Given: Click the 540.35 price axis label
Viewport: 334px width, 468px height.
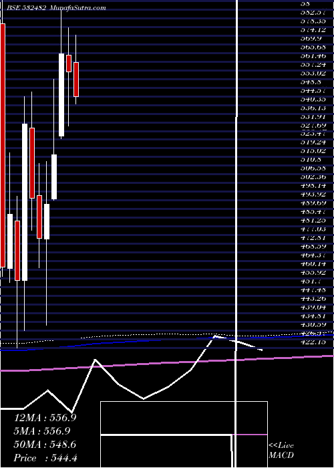Looking at the screenshot, I should (313, 99).
